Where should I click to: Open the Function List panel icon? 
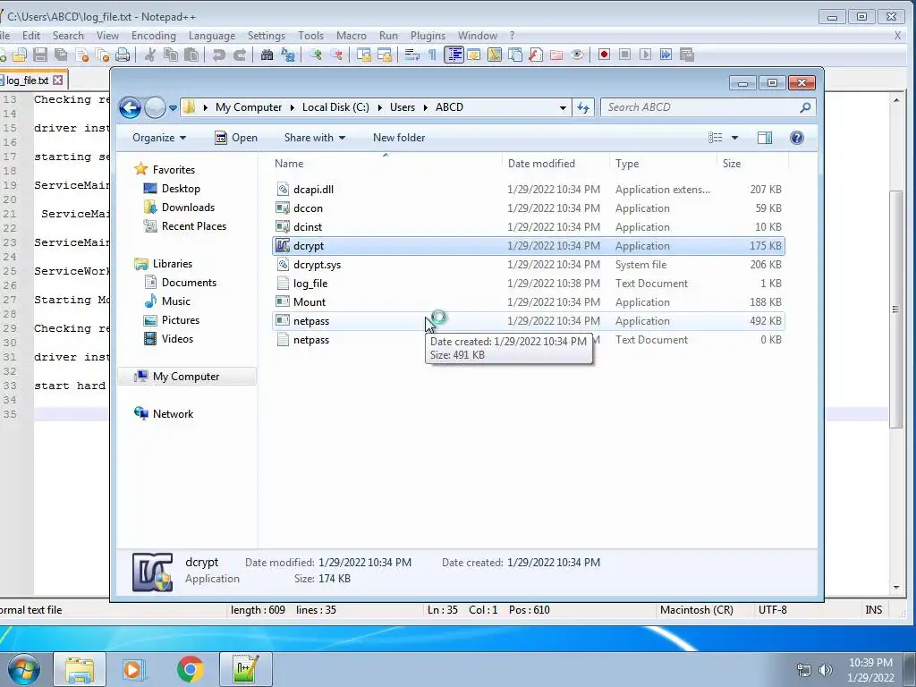click(536, 55)
